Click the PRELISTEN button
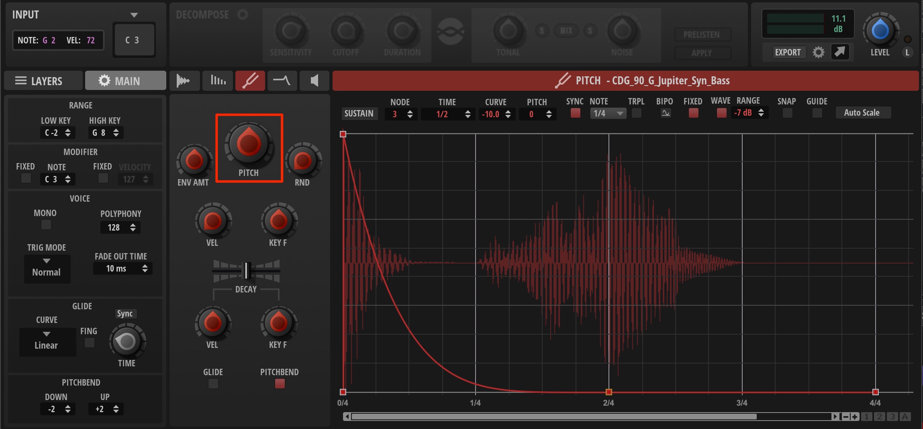This screenshot has width=923, height=429. (x=702, y=35)
